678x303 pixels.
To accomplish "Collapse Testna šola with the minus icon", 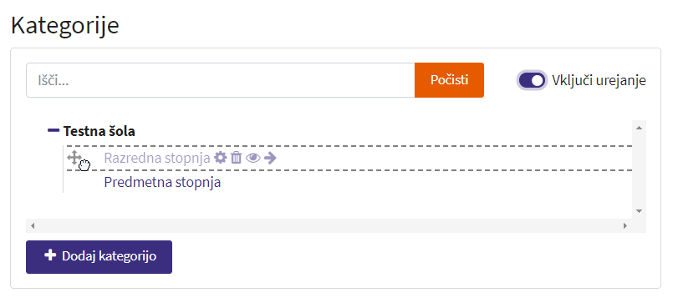I will pyautogui.click(x=54, y=130).
